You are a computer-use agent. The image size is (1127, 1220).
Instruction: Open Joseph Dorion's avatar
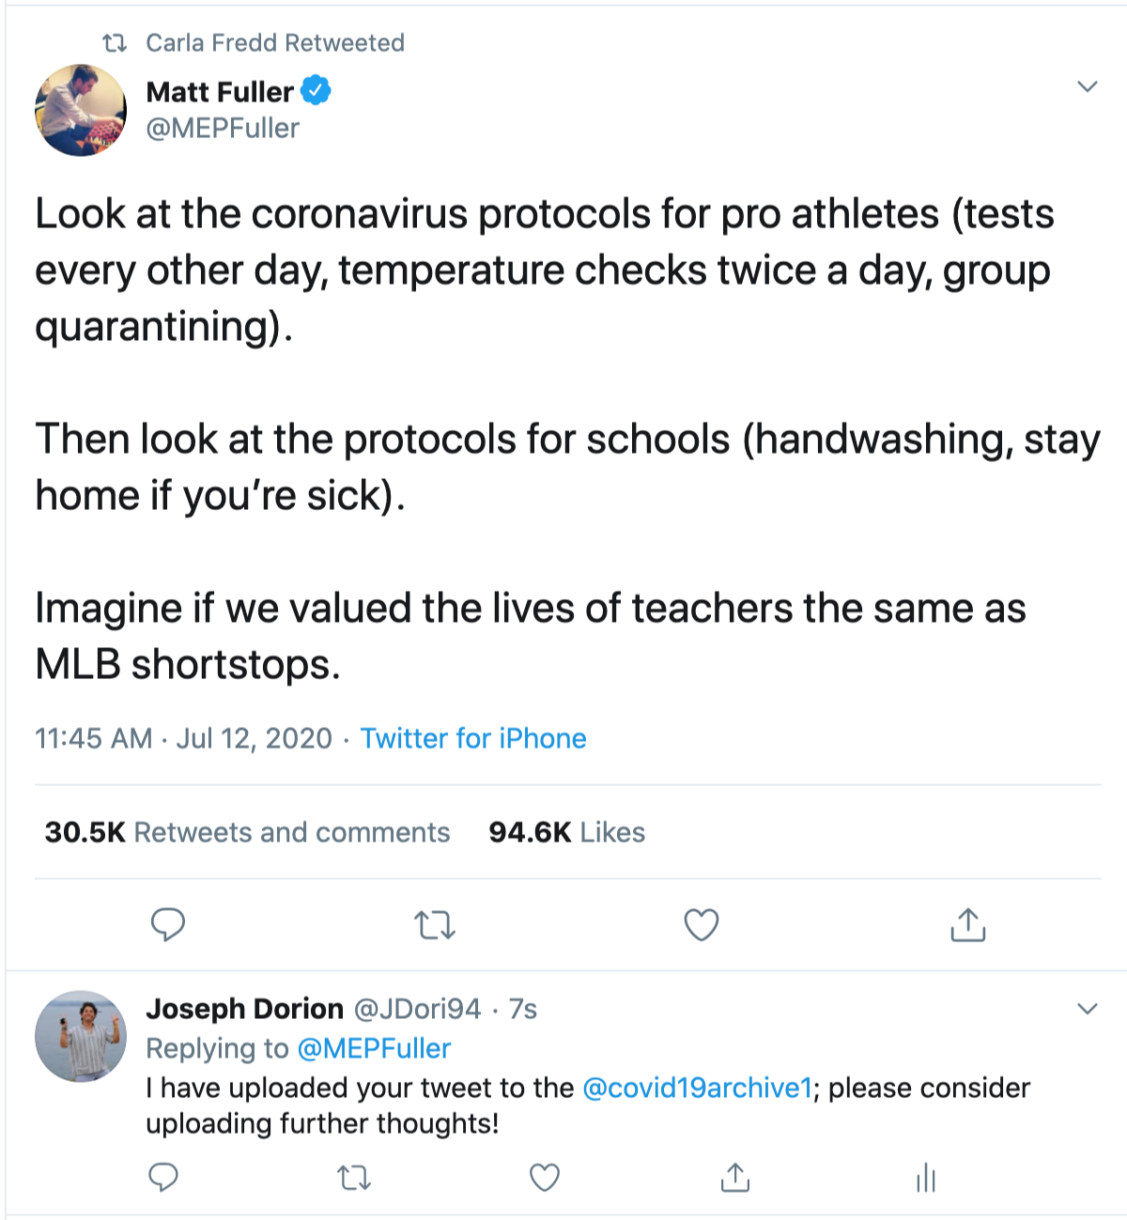81,1036
